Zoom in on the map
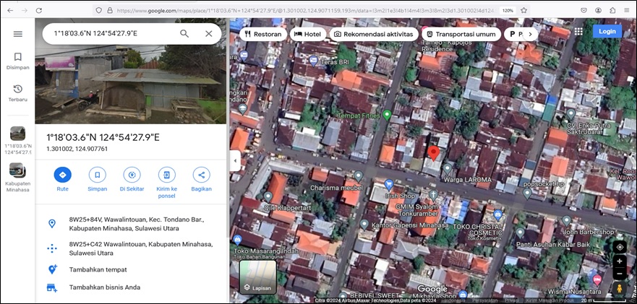Viewport: 637px width, 304px height. point(620,261)
